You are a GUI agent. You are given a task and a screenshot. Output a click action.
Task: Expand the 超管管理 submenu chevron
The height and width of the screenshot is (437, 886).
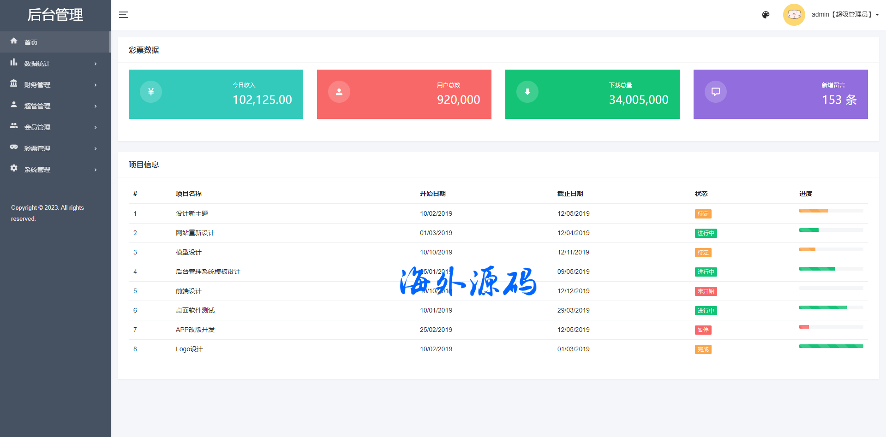click(x=96, y=106)
